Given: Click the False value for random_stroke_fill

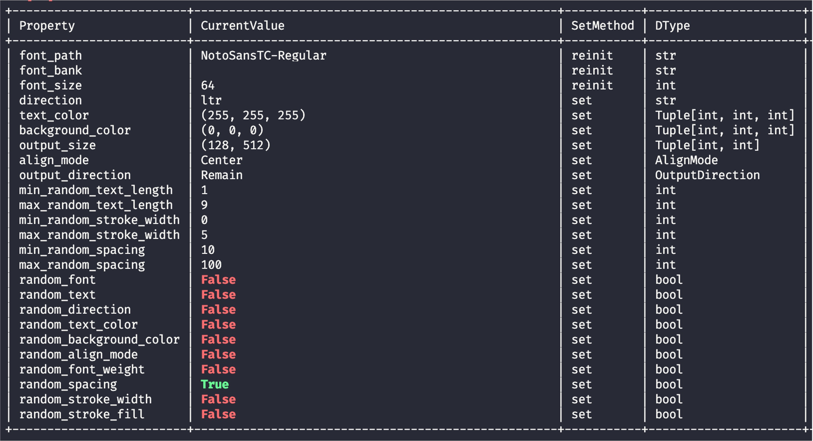Looking at the screenshot, I should pyautogui.click(x=218, y=414).
